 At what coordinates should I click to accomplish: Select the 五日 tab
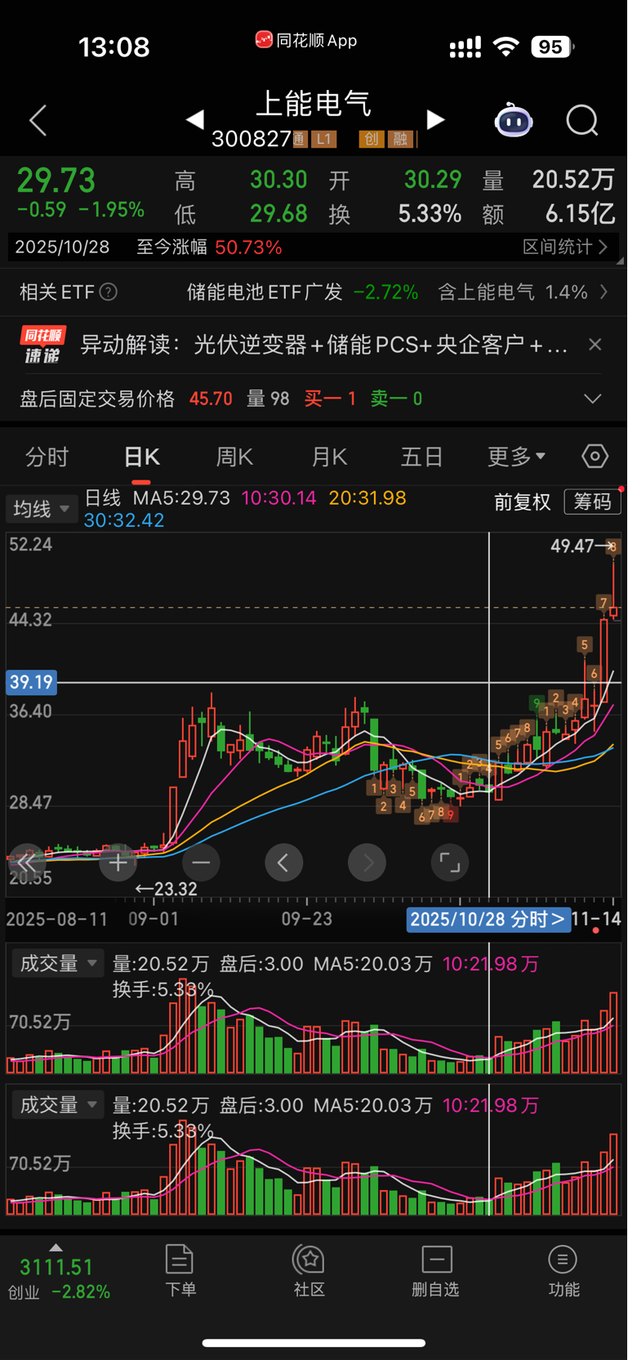point(422,457)
